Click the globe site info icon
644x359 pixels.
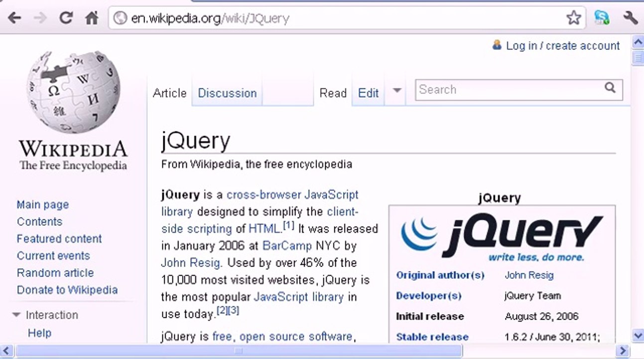[120, 18]
